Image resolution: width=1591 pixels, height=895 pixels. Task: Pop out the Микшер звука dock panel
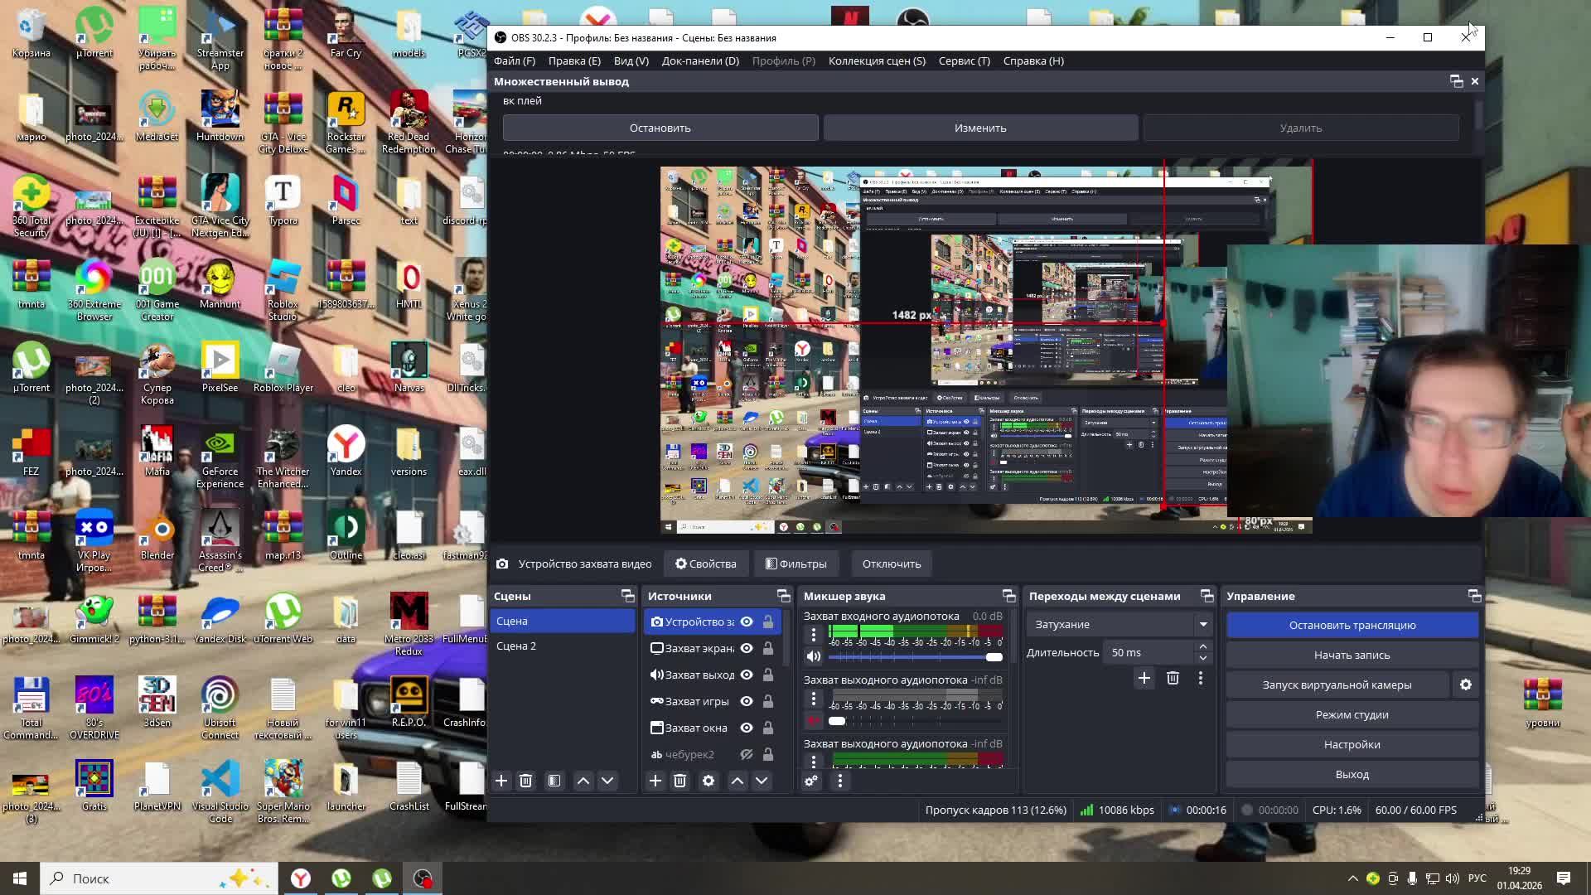[1008, 596]
